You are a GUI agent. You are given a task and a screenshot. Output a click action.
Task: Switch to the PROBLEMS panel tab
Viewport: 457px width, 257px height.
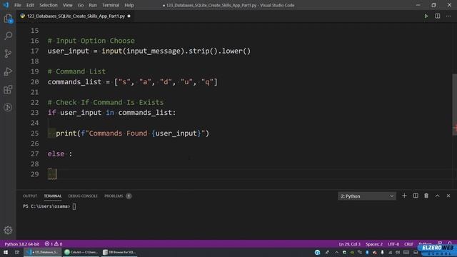[x=118, y=196]
